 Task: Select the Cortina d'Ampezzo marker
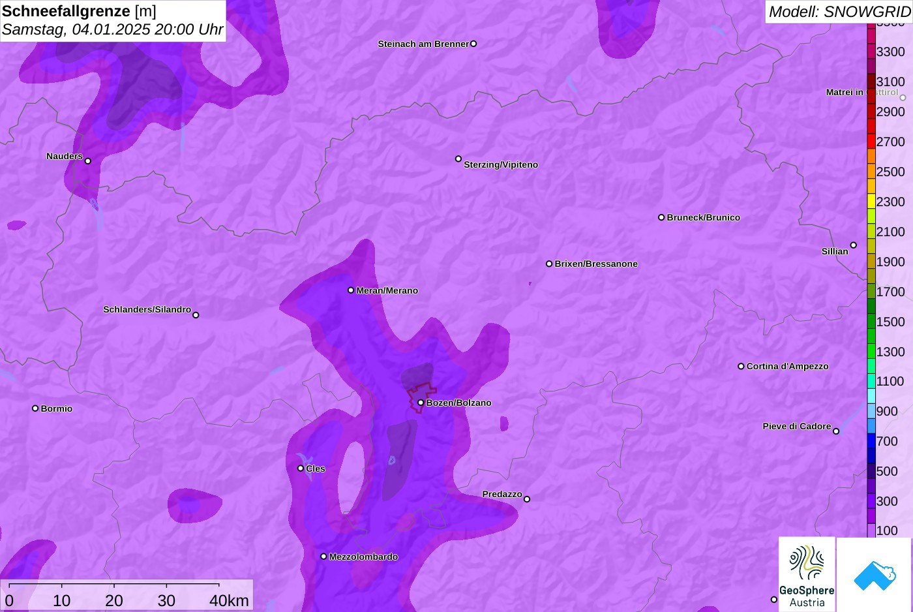pyautogui.click(x=741, y=367)
